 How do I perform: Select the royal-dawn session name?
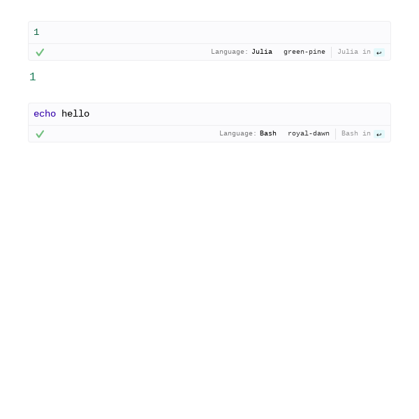pyautogui.click(x=309, y=133)
